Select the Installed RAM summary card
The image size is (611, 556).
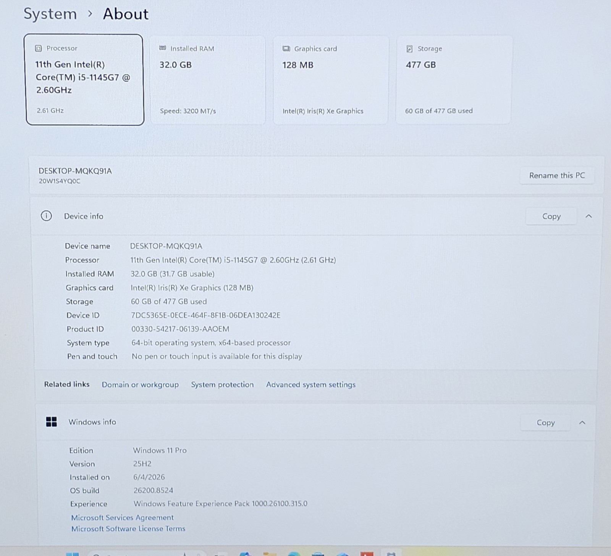208,80
